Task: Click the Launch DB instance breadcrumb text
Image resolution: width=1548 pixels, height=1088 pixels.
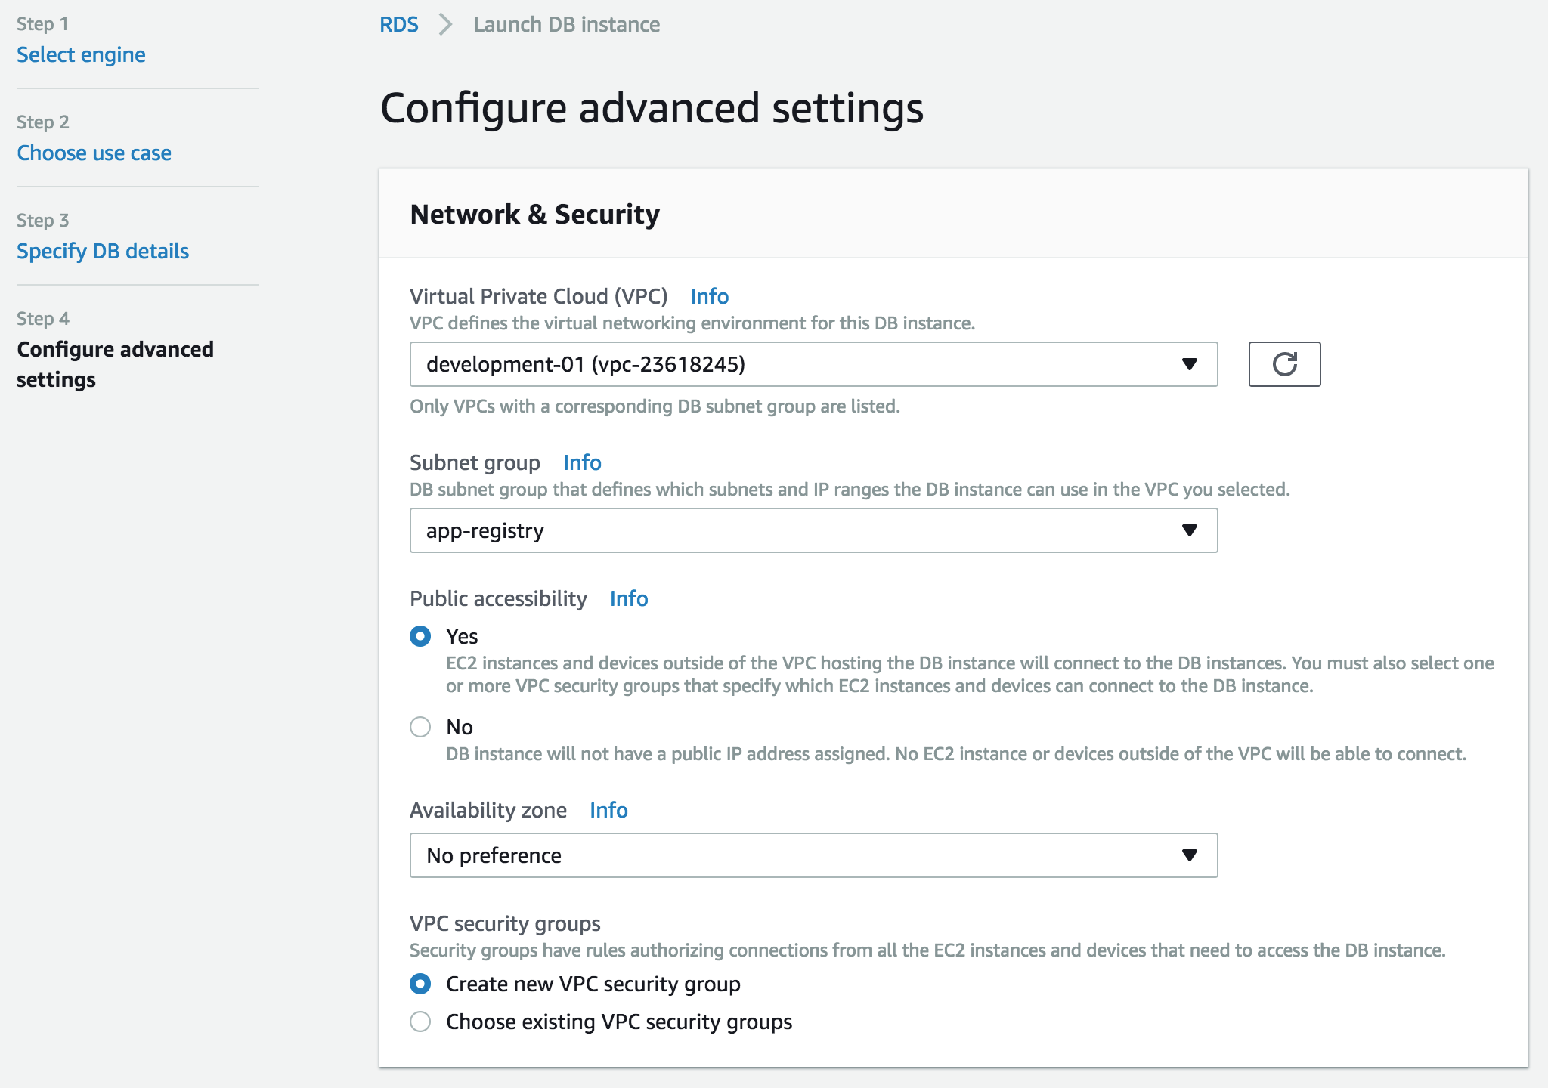Action: click(566, 25)
